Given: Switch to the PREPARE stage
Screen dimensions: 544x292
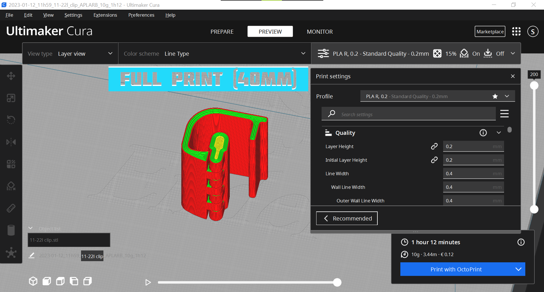Looking at the screenshot, I should click(x=222, y=32).
